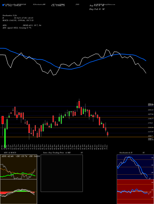Screen dimensions: 154x204
Task: Open the MACD histogram panel
Action: point(18,192)
